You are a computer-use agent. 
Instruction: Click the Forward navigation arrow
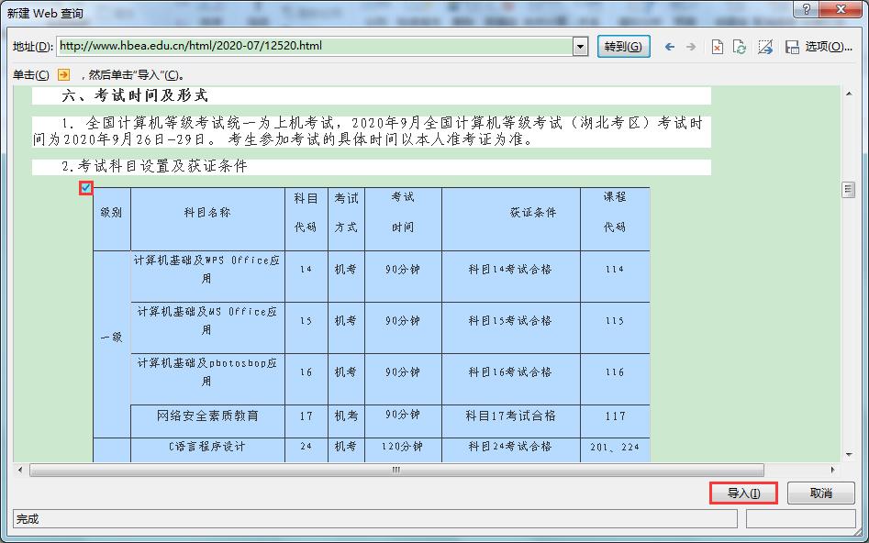point(691,46)
